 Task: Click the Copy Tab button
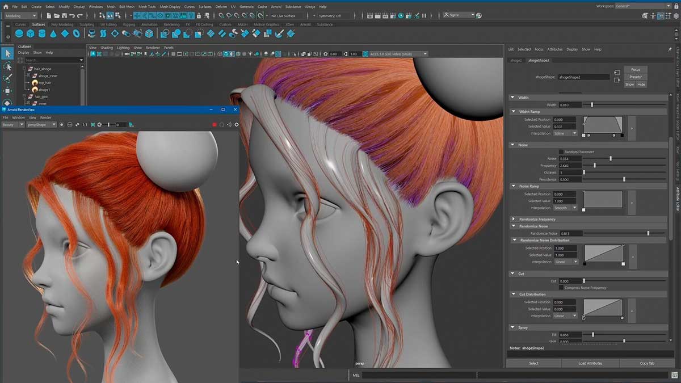pyautogui.click(x=647, y=363)
